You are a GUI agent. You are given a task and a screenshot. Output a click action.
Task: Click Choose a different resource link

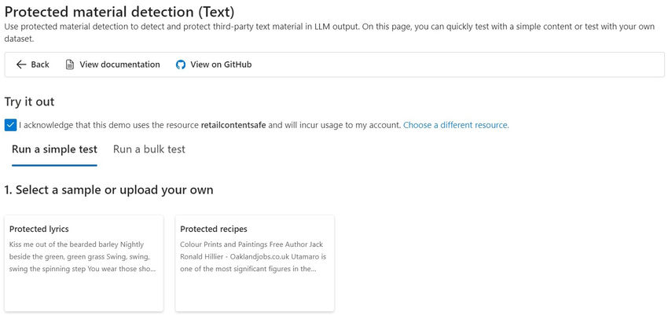coord(456,125)
